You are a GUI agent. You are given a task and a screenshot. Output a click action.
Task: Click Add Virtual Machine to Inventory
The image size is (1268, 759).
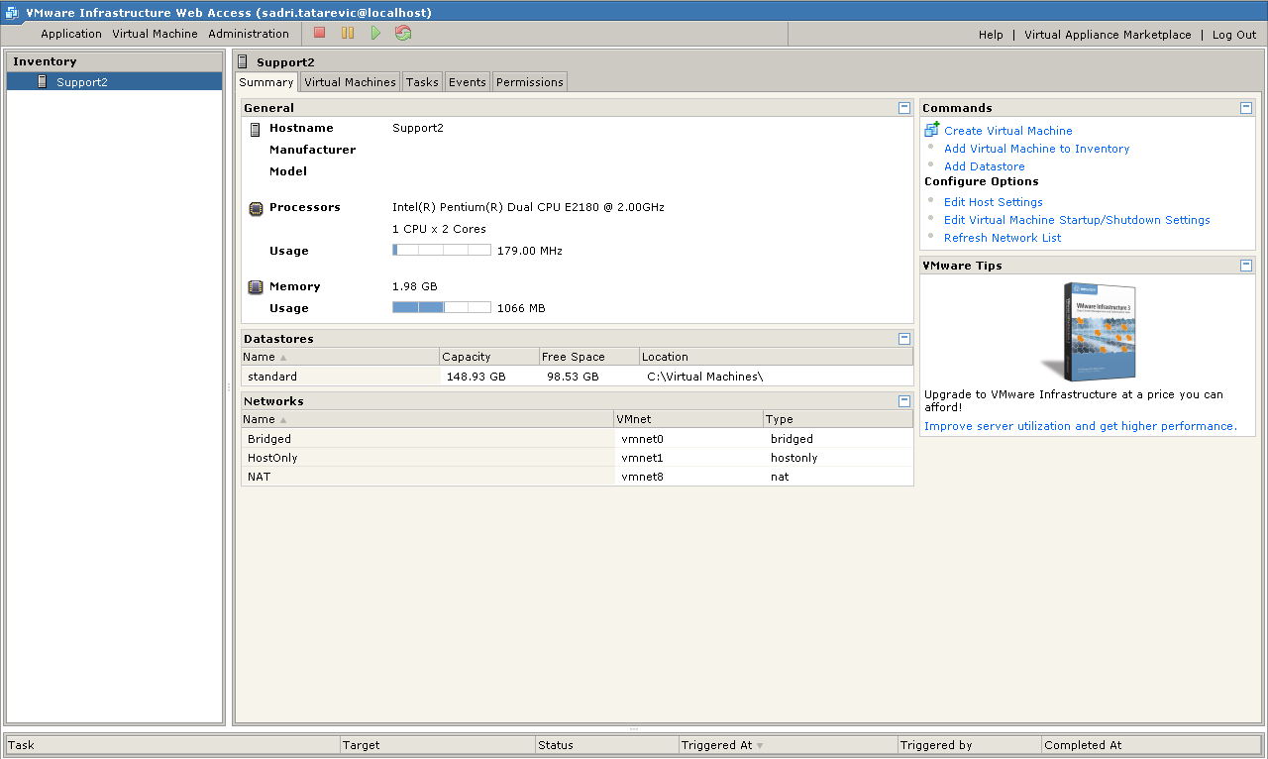click(1036, 149)
